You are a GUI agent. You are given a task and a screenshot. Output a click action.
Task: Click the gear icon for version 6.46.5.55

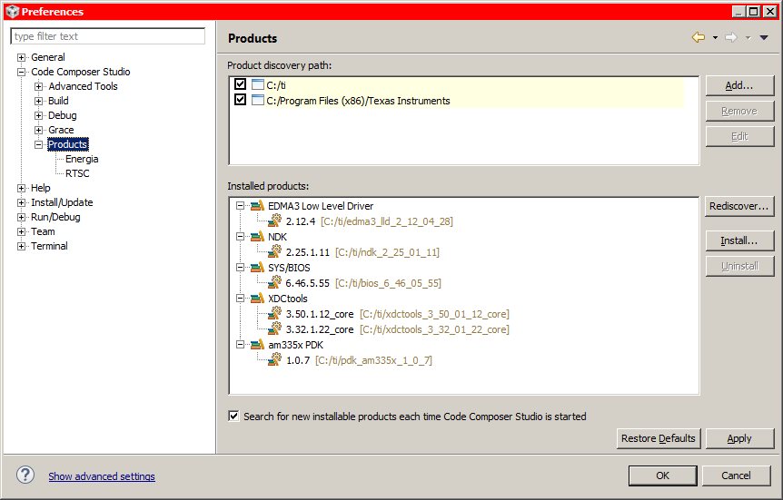pos(274,282)
